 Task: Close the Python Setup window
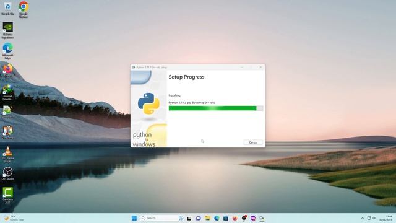260,68
